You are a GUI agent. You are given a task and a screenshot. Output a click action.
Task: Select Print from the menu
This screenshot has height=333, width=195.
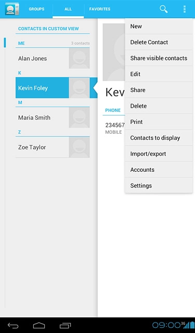(159, 122)
